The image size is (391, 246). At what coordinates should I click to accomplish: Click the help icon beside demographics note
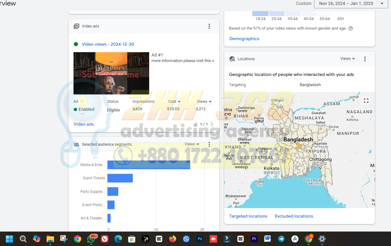pos(351,28)
